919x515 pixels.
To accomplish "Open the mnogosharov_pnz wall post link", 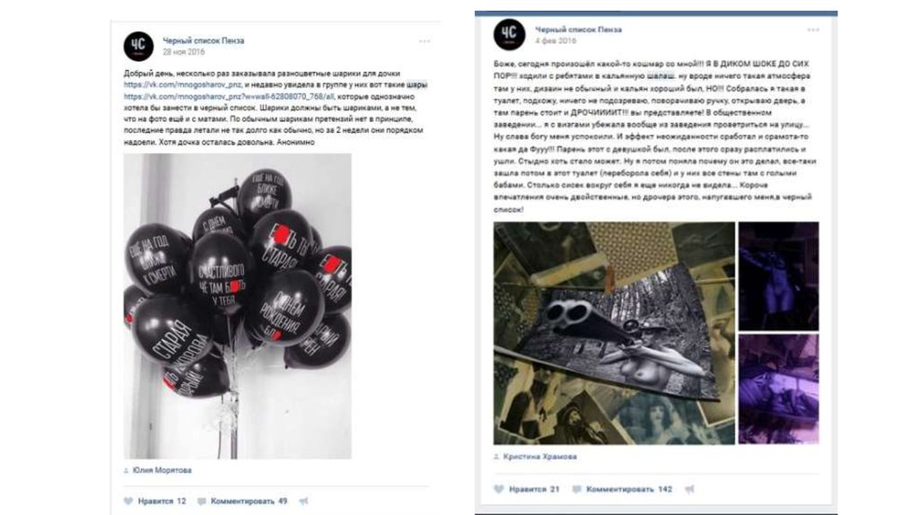I will click(x=229, y=97).
